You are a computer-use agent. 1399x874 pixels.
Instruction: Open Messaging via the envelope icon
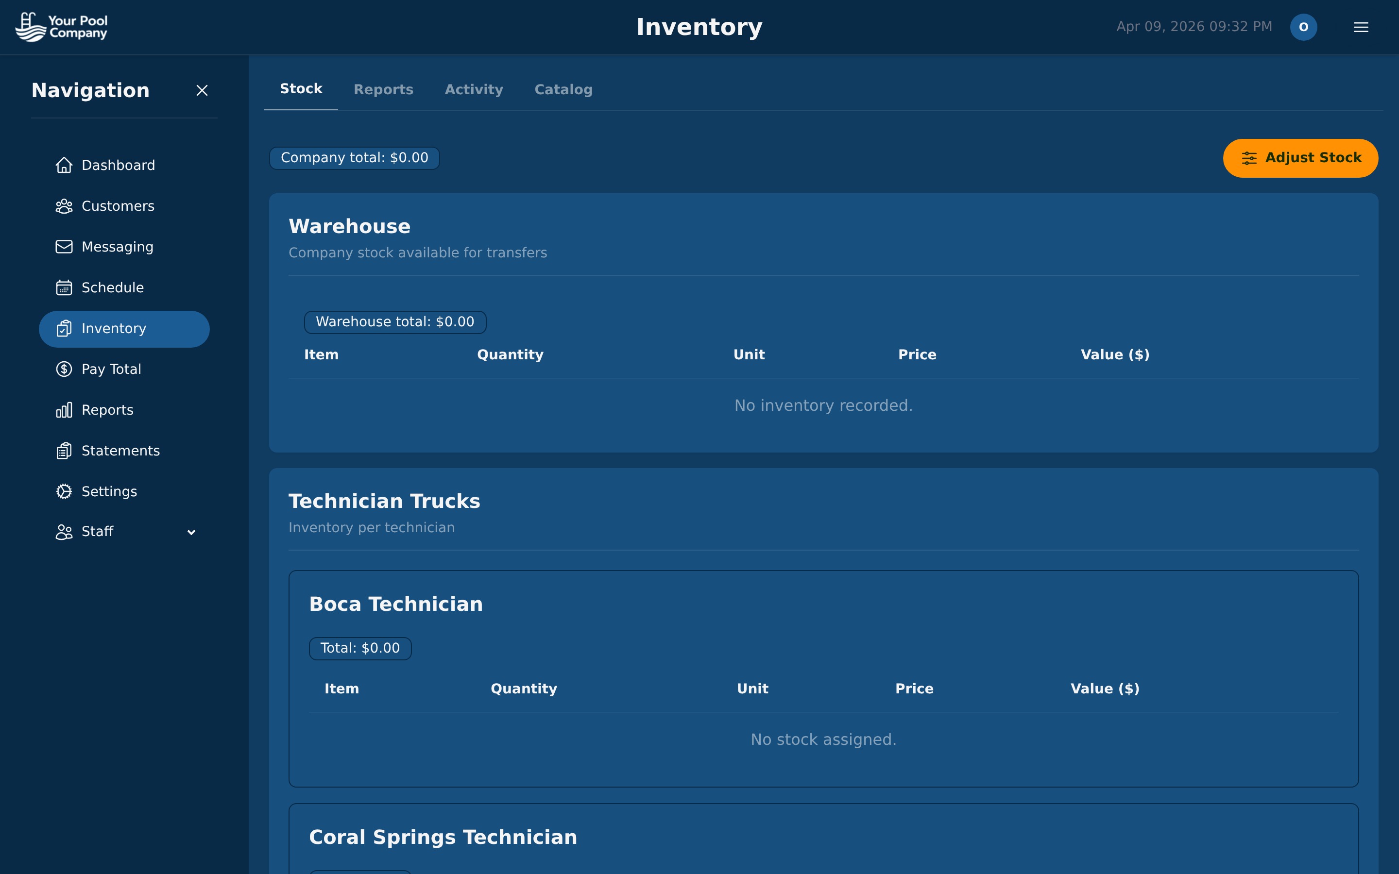coord(64,247)
